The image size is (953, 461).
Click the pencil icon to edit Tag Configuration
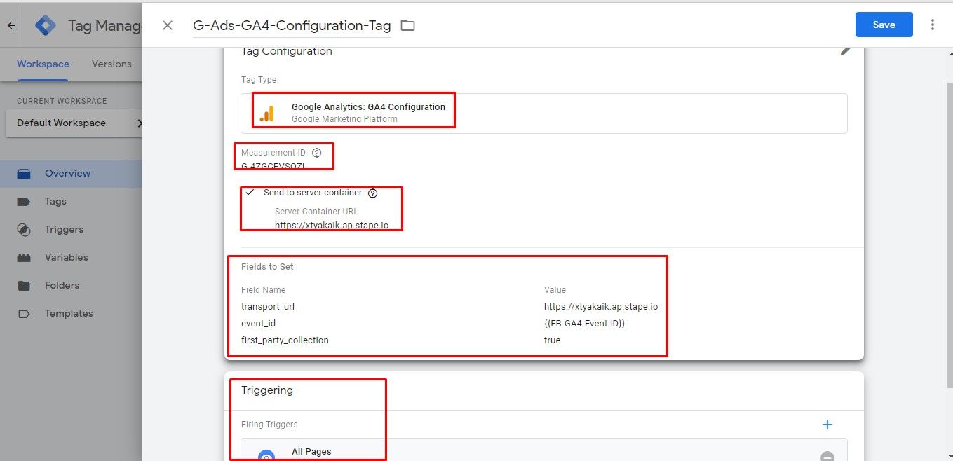846,50
